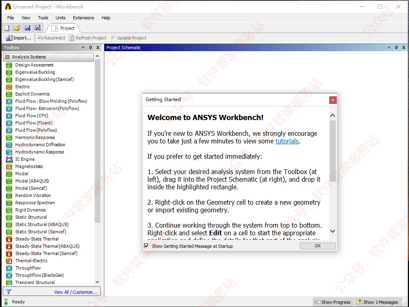Pin the Project Schematic panel
The height and width of the screenshot is (307, 409).
396,48
